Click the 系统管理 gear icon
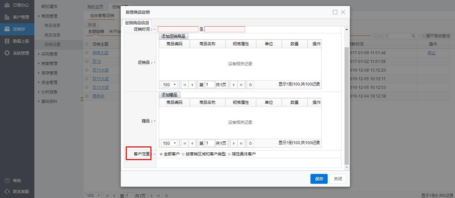 (7, 53)
